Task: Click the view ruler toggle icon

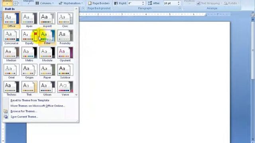Action: click(x=253, y=15)
